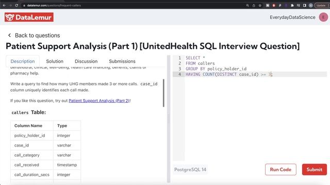Image resolution: width=330 pixels, height=185 pixels.
Task: Open the media control icon in the toolbar
Action: [x=298, y=6]
